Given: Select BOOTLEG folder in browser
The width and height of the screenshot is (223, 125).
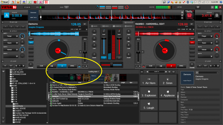Looking at the screenshot, I should tap(19, 106).
